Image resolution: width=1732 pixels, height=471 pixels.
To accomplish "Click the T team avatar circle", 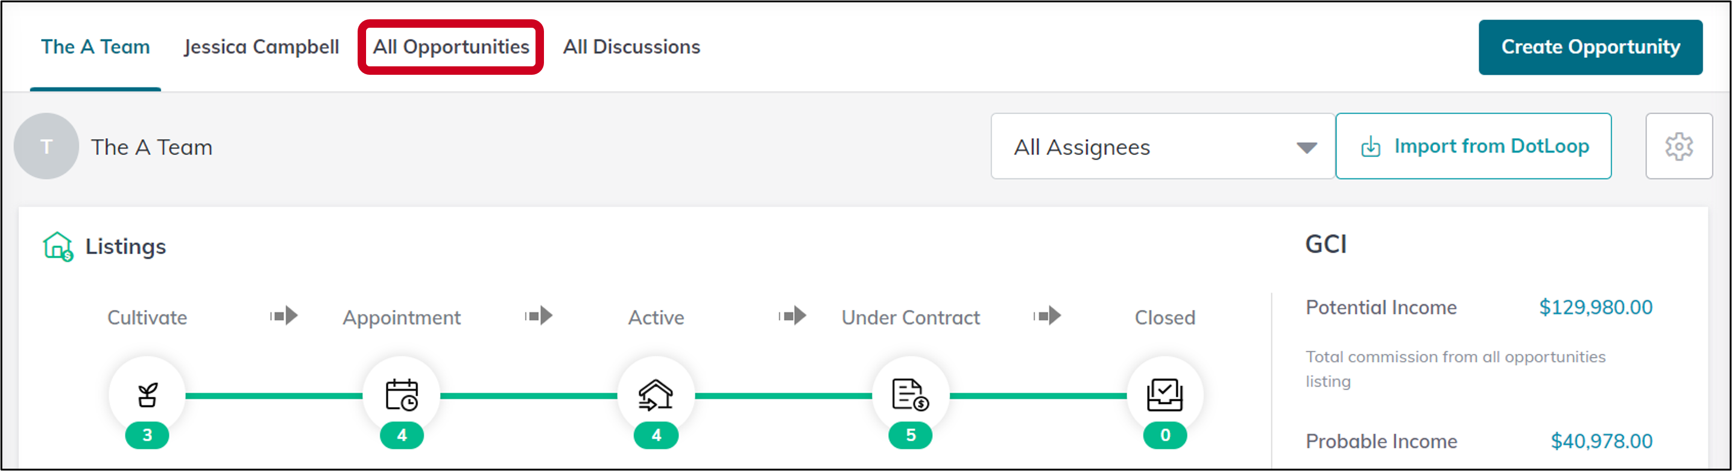I will pyautogui.click(x=46, y=147).
